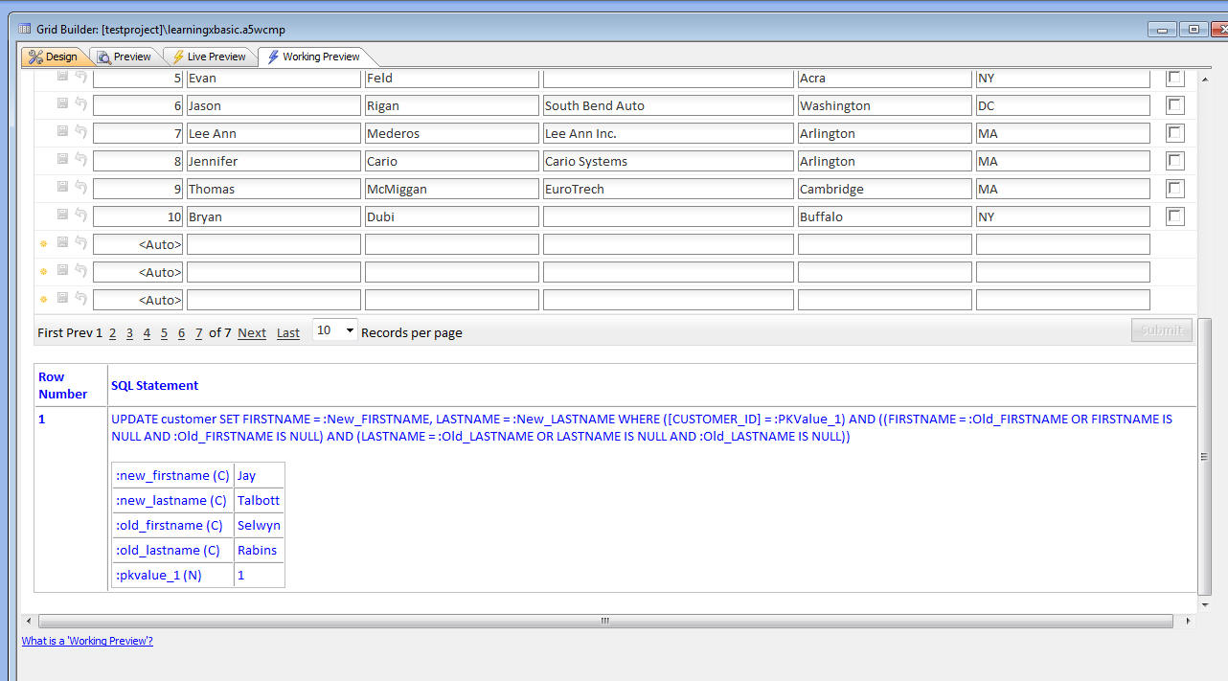The image size is (1228, 681).
Task: Open the "What is a 'Working Preview'?" link
Action: click(x=87, y=641)
